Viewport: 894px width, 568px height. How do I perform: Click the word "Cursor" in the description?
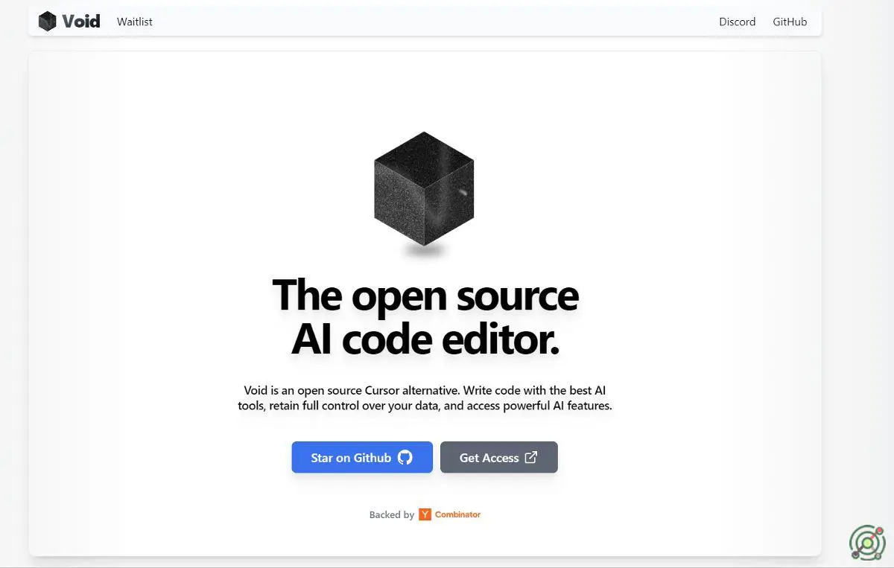coord(382,390)
